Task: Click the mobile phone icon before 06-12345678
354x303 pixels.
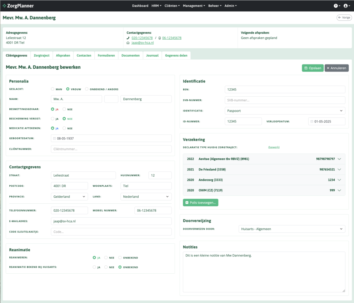Action: (x=159, y=38)
